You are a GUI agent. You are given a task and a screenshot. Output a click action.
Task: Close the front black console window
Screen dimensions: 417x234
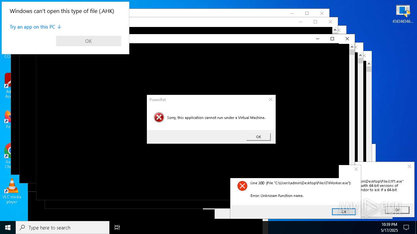click(x=347, y=39)
